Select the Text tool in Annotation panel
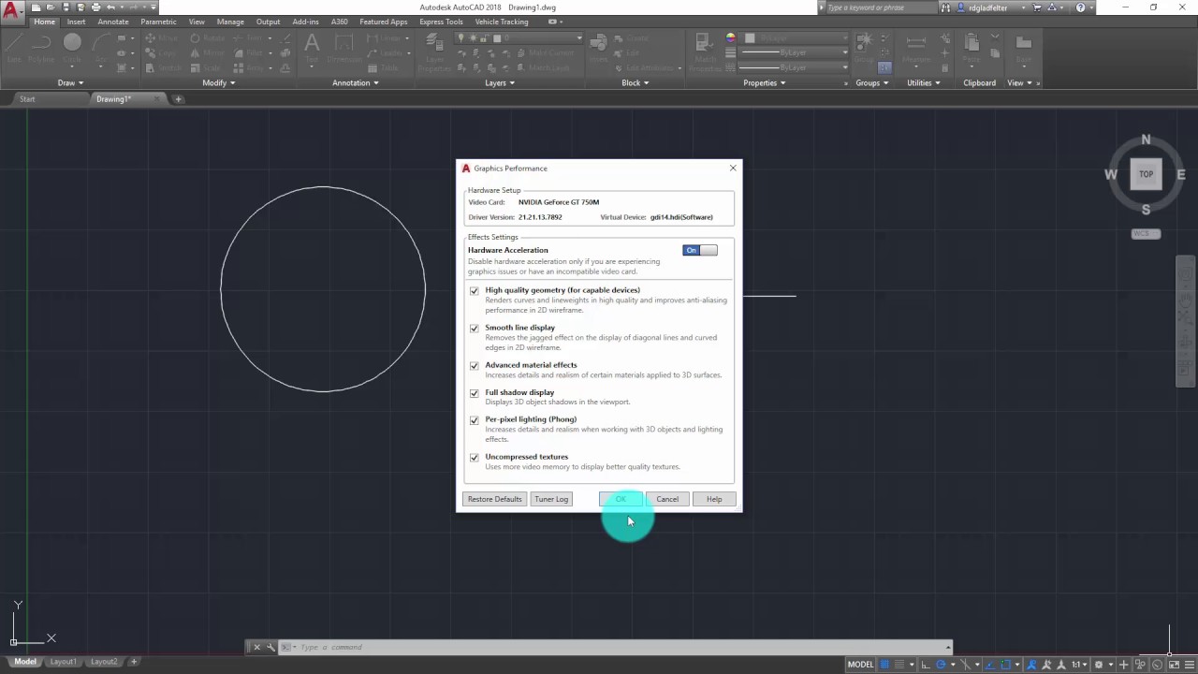Image resolution: width=1198 pixels, height=674 pixels. coord(312,47)
